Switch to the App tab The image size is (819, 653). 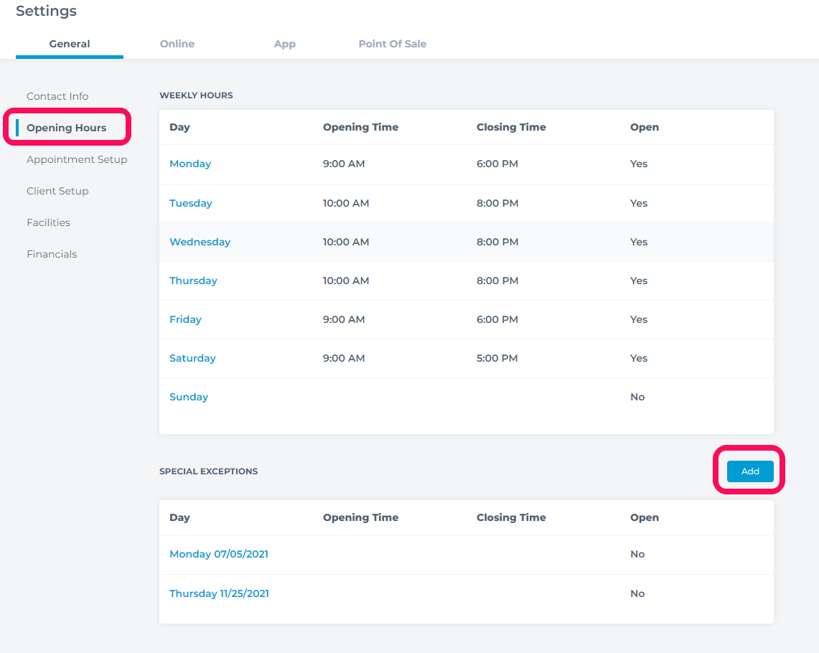point(285,44)
